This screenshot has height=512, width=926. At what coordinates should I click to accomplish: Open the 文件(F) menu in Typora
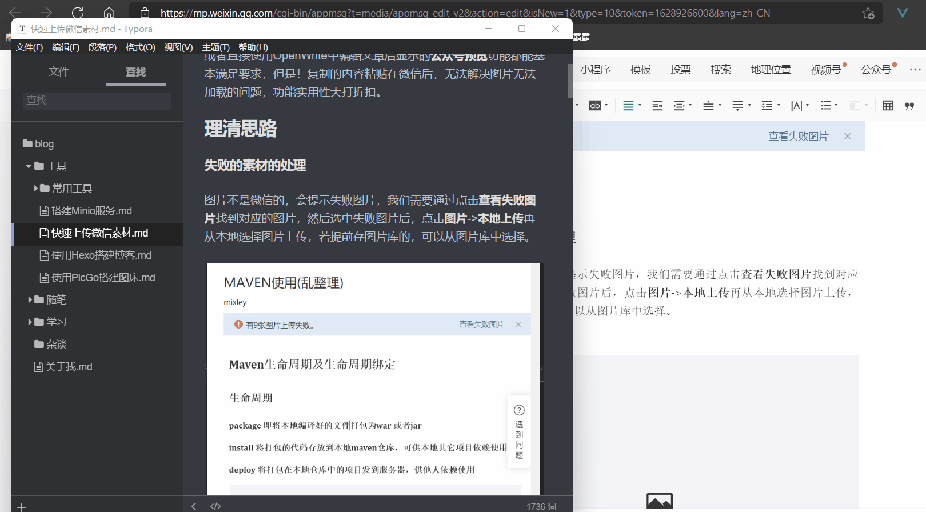pyautogui.click(x=30, y=47)
